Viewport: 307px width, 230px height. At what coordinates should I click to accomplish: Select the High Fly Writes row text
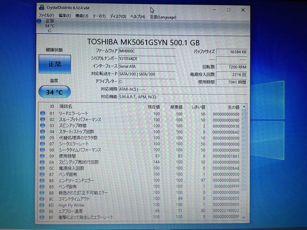pos(71,205)
